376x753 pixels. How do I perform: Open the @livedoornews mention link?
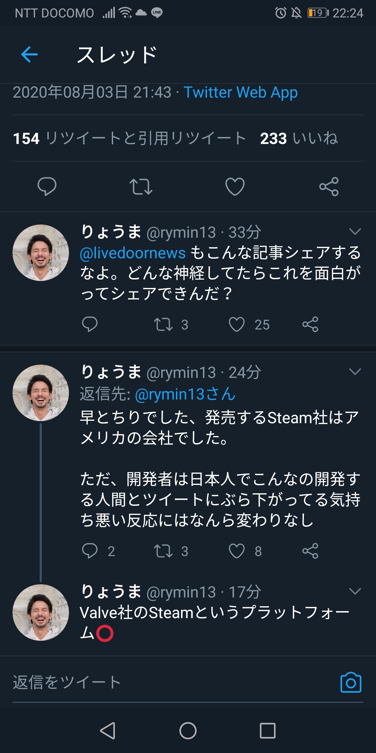pos(133,253)
